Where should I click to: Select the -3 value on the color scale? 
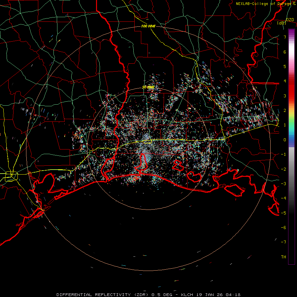point(283,184)
